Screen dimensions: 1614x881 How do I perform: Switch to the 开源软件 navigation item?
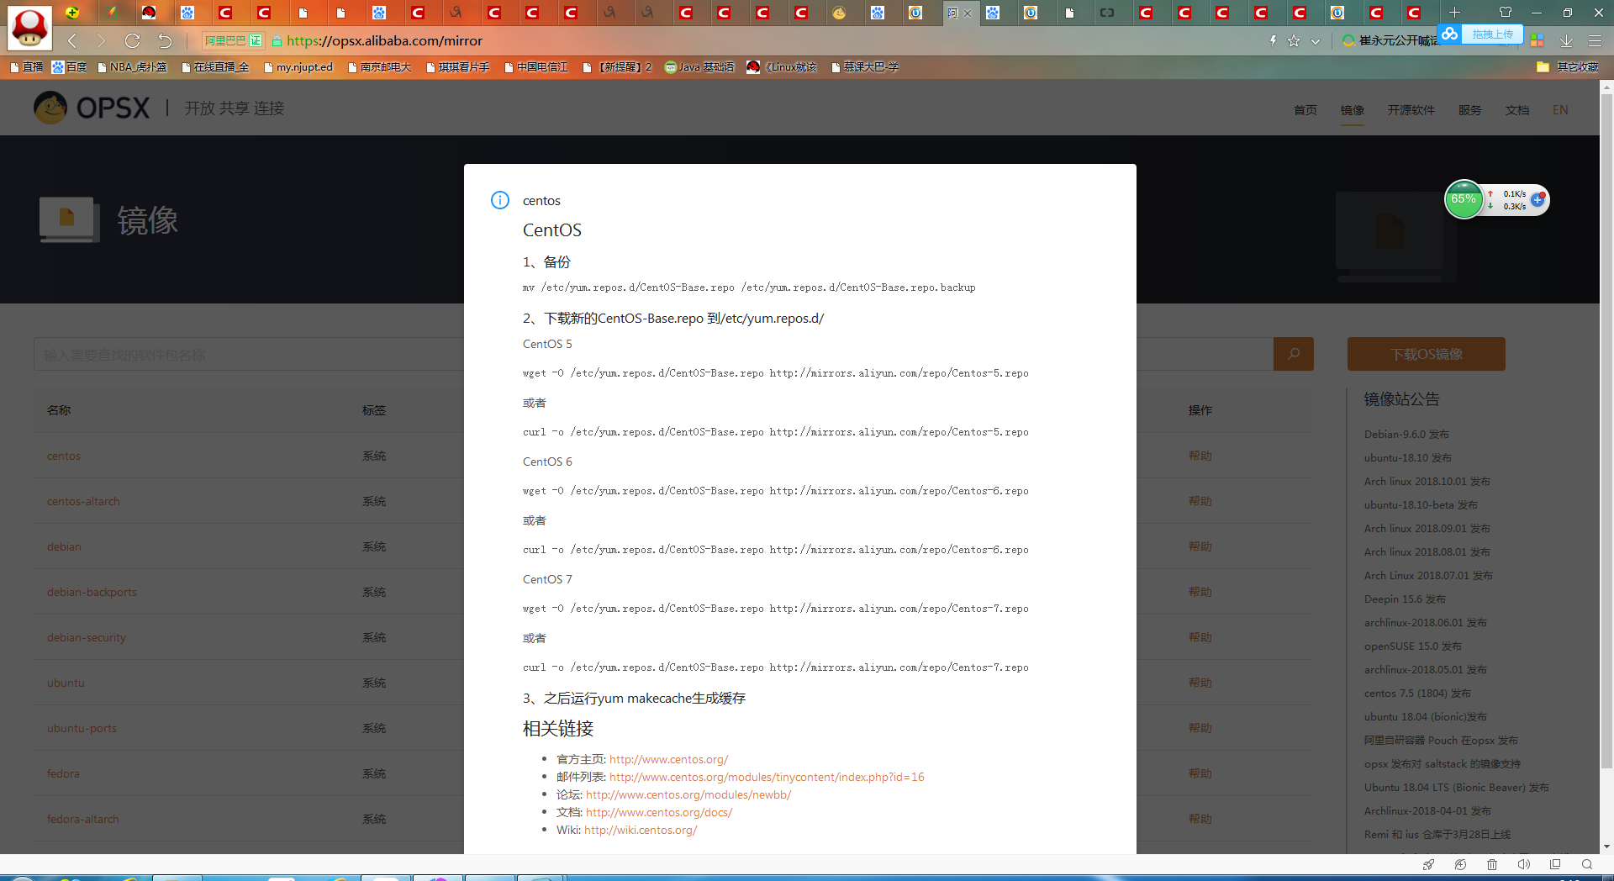1411,109
